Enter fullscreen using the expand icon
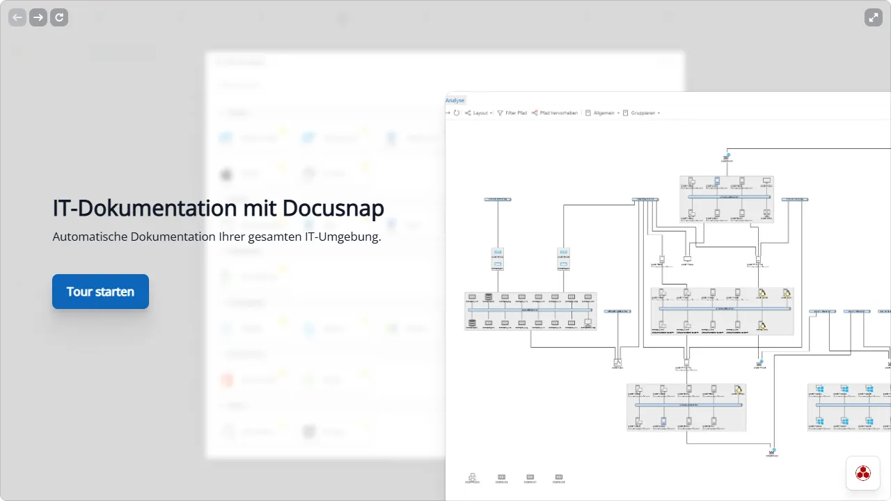 pos(874,17)
